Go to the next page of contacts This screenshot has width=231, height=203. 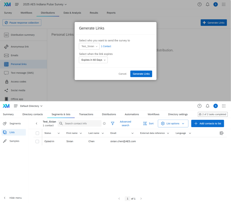141,199
